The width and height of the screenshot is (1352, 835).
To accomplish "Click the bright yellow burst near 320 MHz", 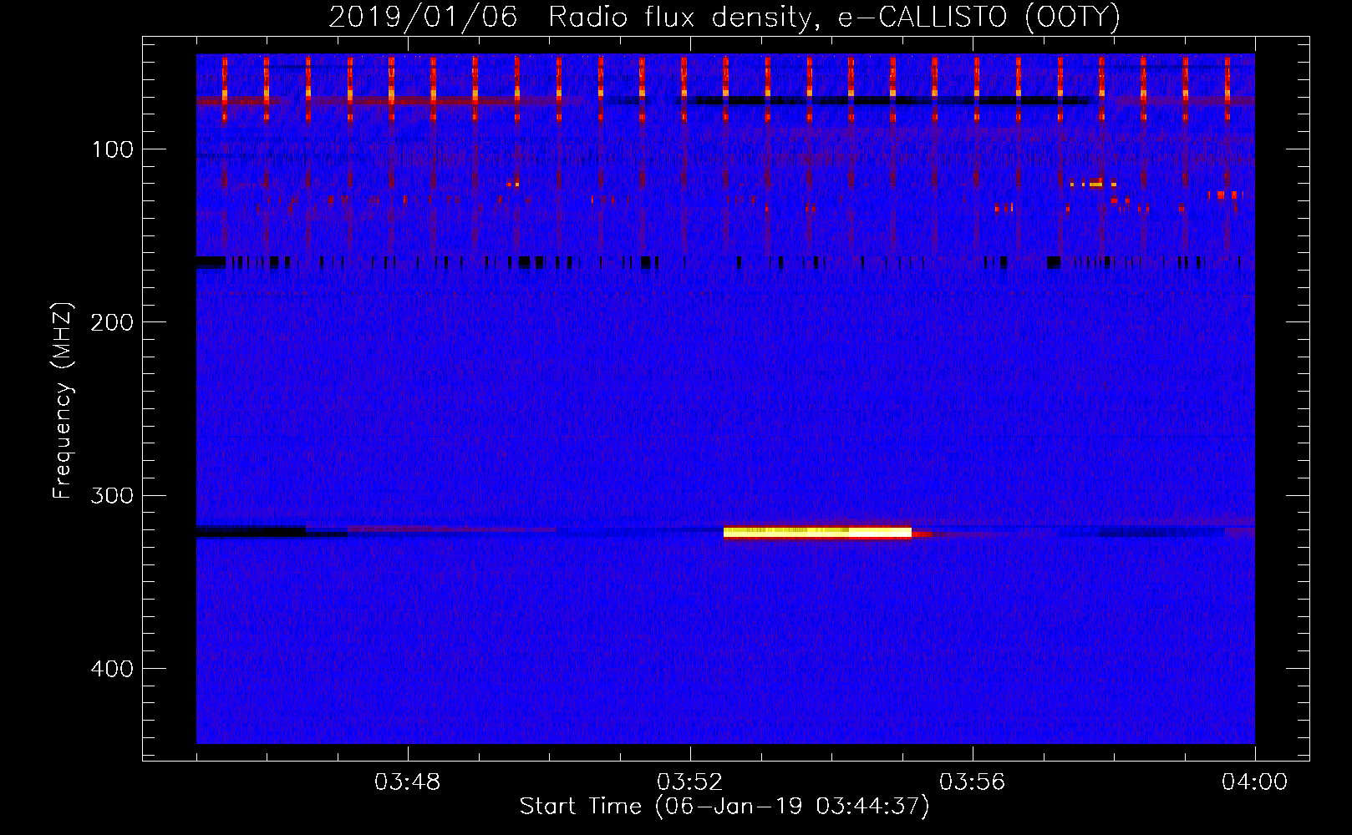I will [x=817, y=533].
